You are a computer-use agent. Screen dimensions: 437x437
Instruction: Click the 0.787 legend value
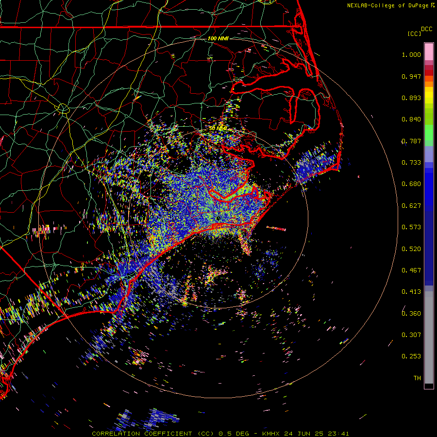click(x=411, y=141)
